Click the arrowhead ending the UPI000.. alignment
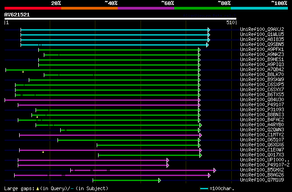This screenshot has width=292, height=192. [x=168, y=161]
